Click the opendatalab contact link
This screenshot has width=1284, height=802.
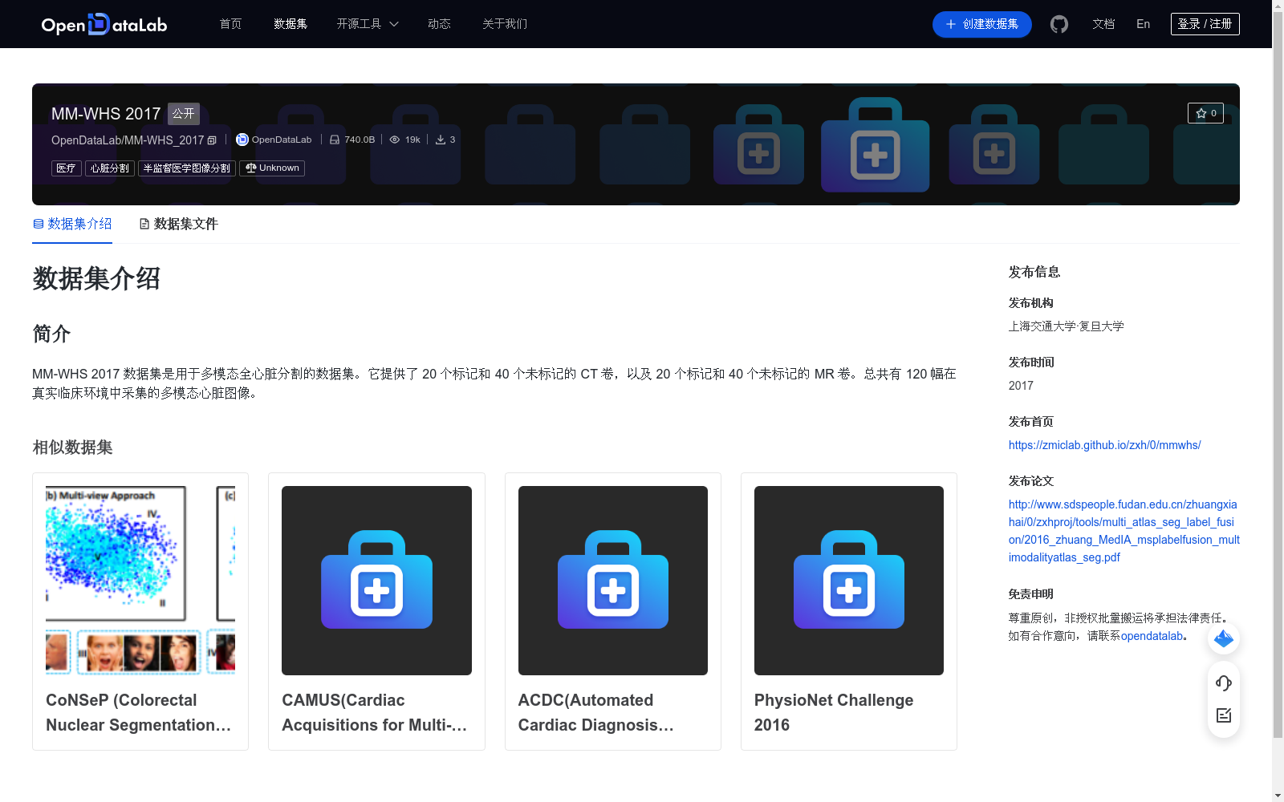click(x=1152, y=636)
